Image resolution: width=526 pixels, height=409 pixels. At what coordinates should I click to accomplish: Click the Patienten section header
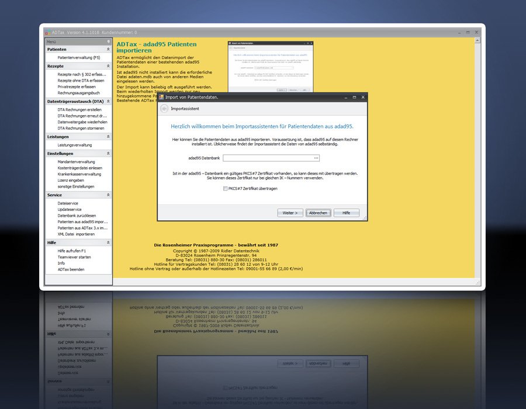pyautogui.click(x=78, y=49)
